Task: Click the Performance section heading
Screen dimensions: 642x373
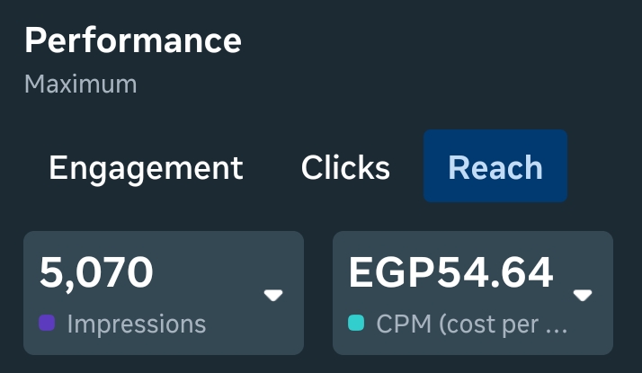Action: [133, 40]
